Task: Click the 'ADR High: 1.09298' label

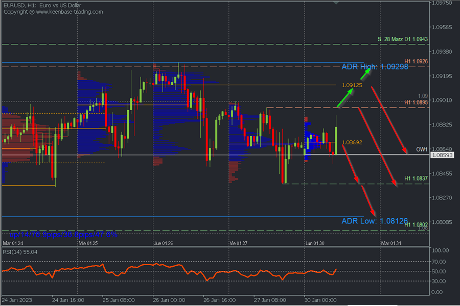Action: [375, 67]
